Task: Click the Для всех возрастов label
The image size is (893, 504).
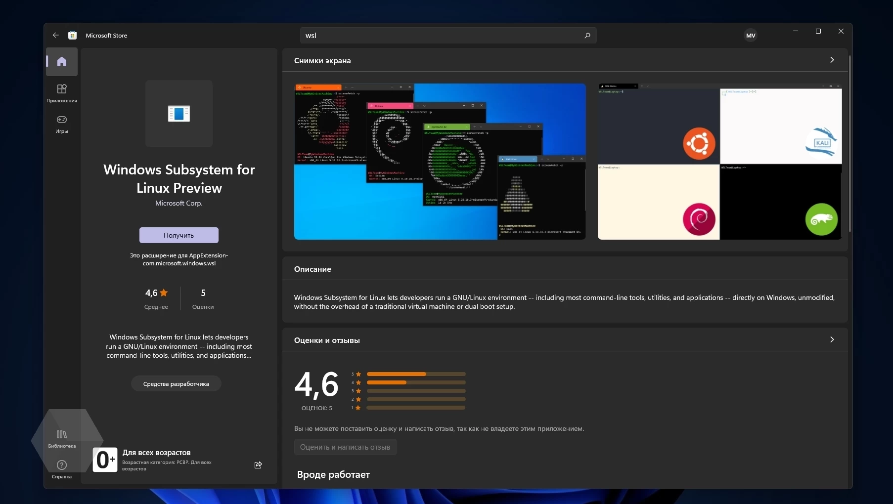Action: (x=157, y=453)
